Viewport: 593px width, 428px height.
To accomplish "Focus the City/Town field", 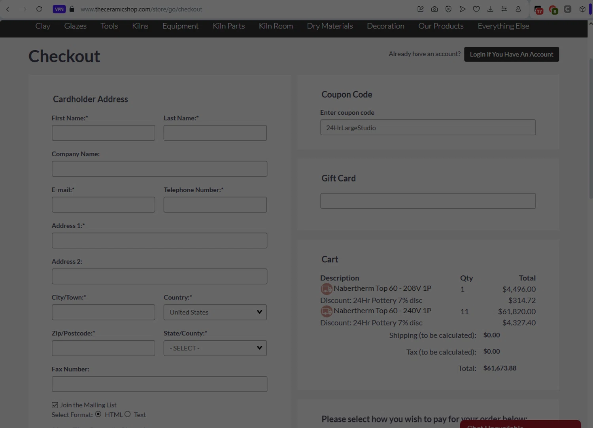I will (x=103, y=312).
